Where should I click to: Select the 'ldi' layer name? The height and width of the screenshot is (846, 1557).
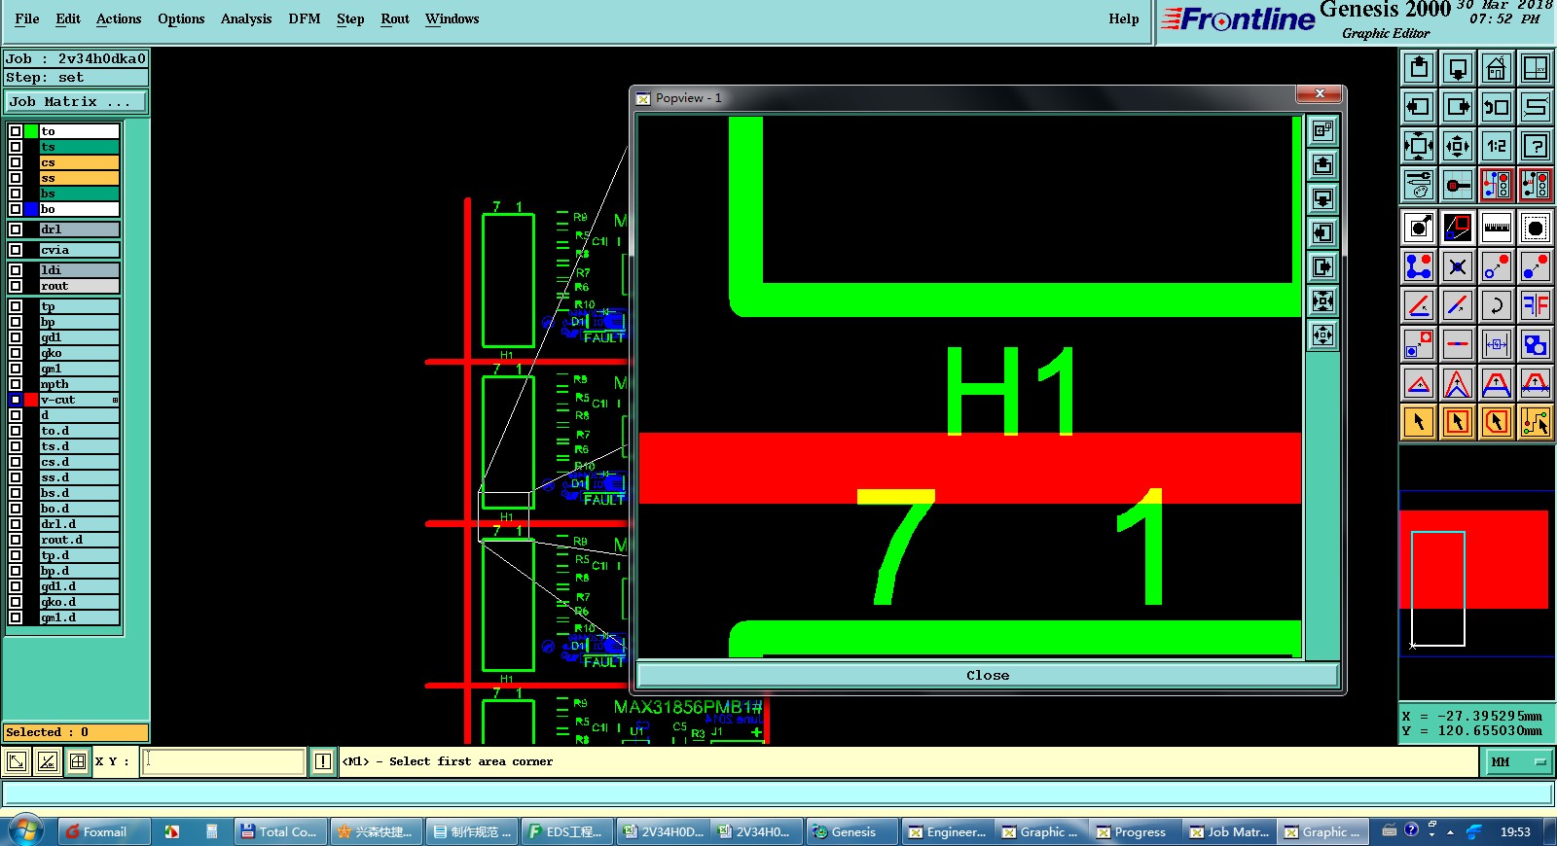coord(79,270)
